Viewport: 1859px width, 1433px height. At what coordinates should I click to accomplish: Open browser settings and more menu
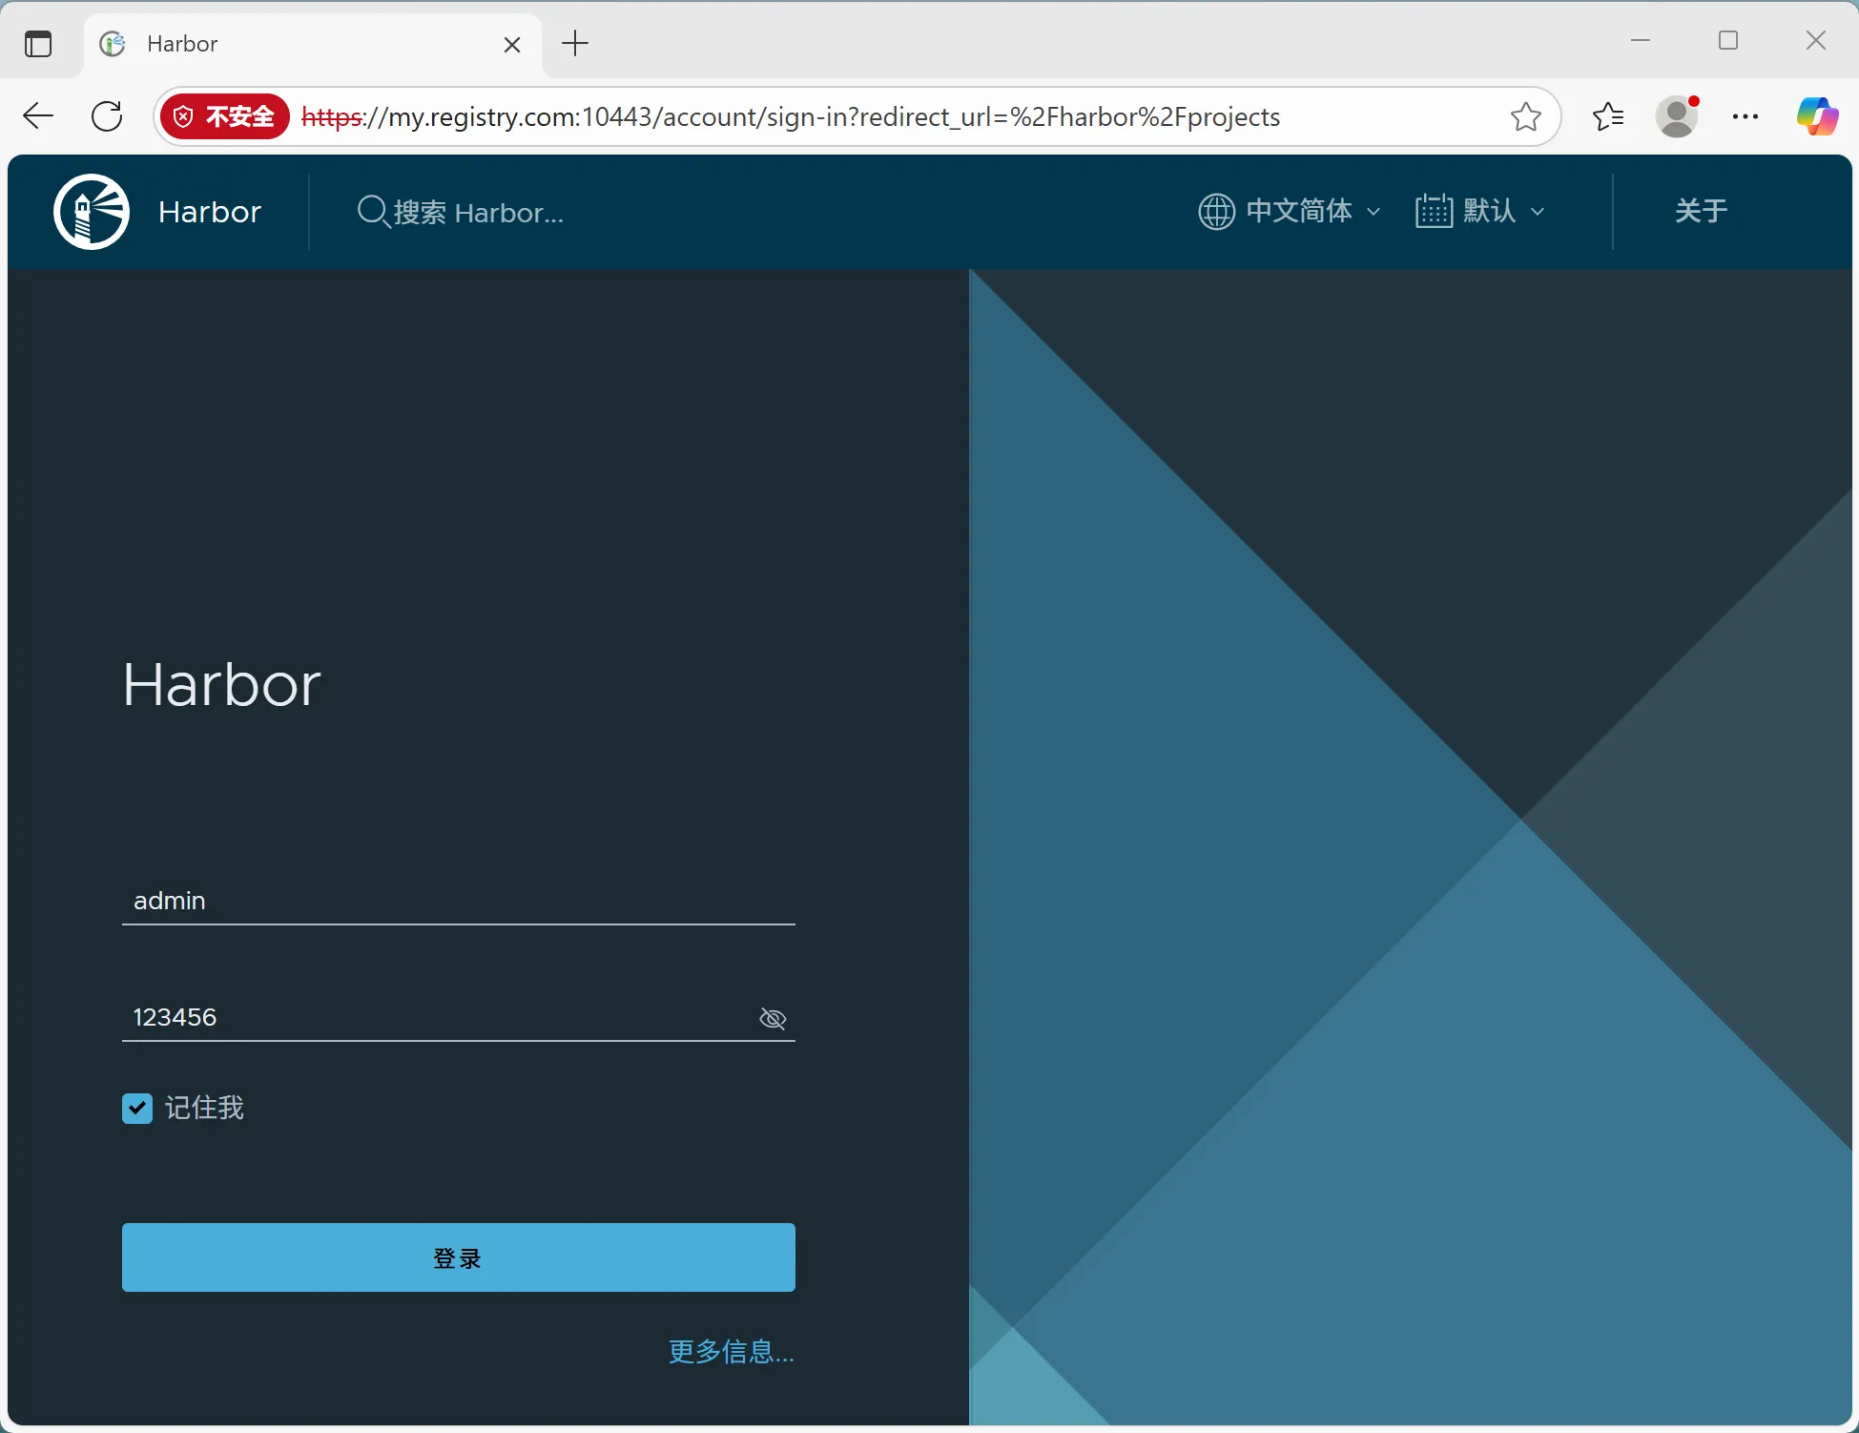1745,116
